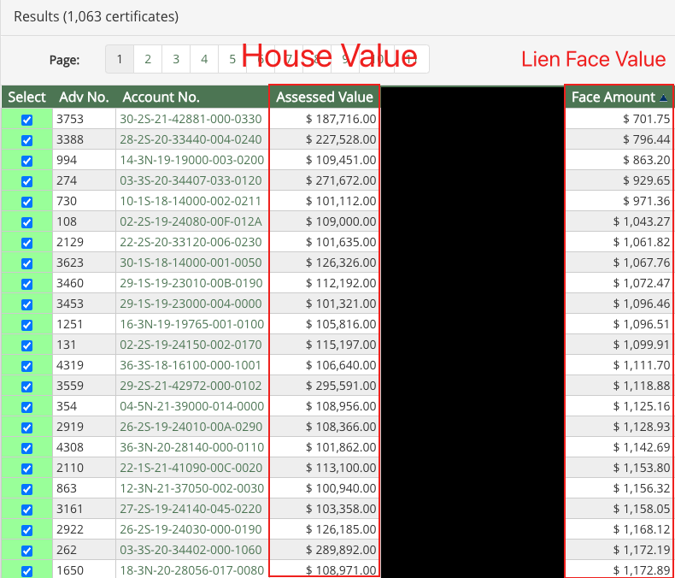Click assessed value $ 295,591.00

coord(341,386)
